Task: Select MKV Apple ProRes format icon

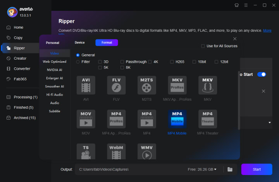Action: [x=177, y=85]
